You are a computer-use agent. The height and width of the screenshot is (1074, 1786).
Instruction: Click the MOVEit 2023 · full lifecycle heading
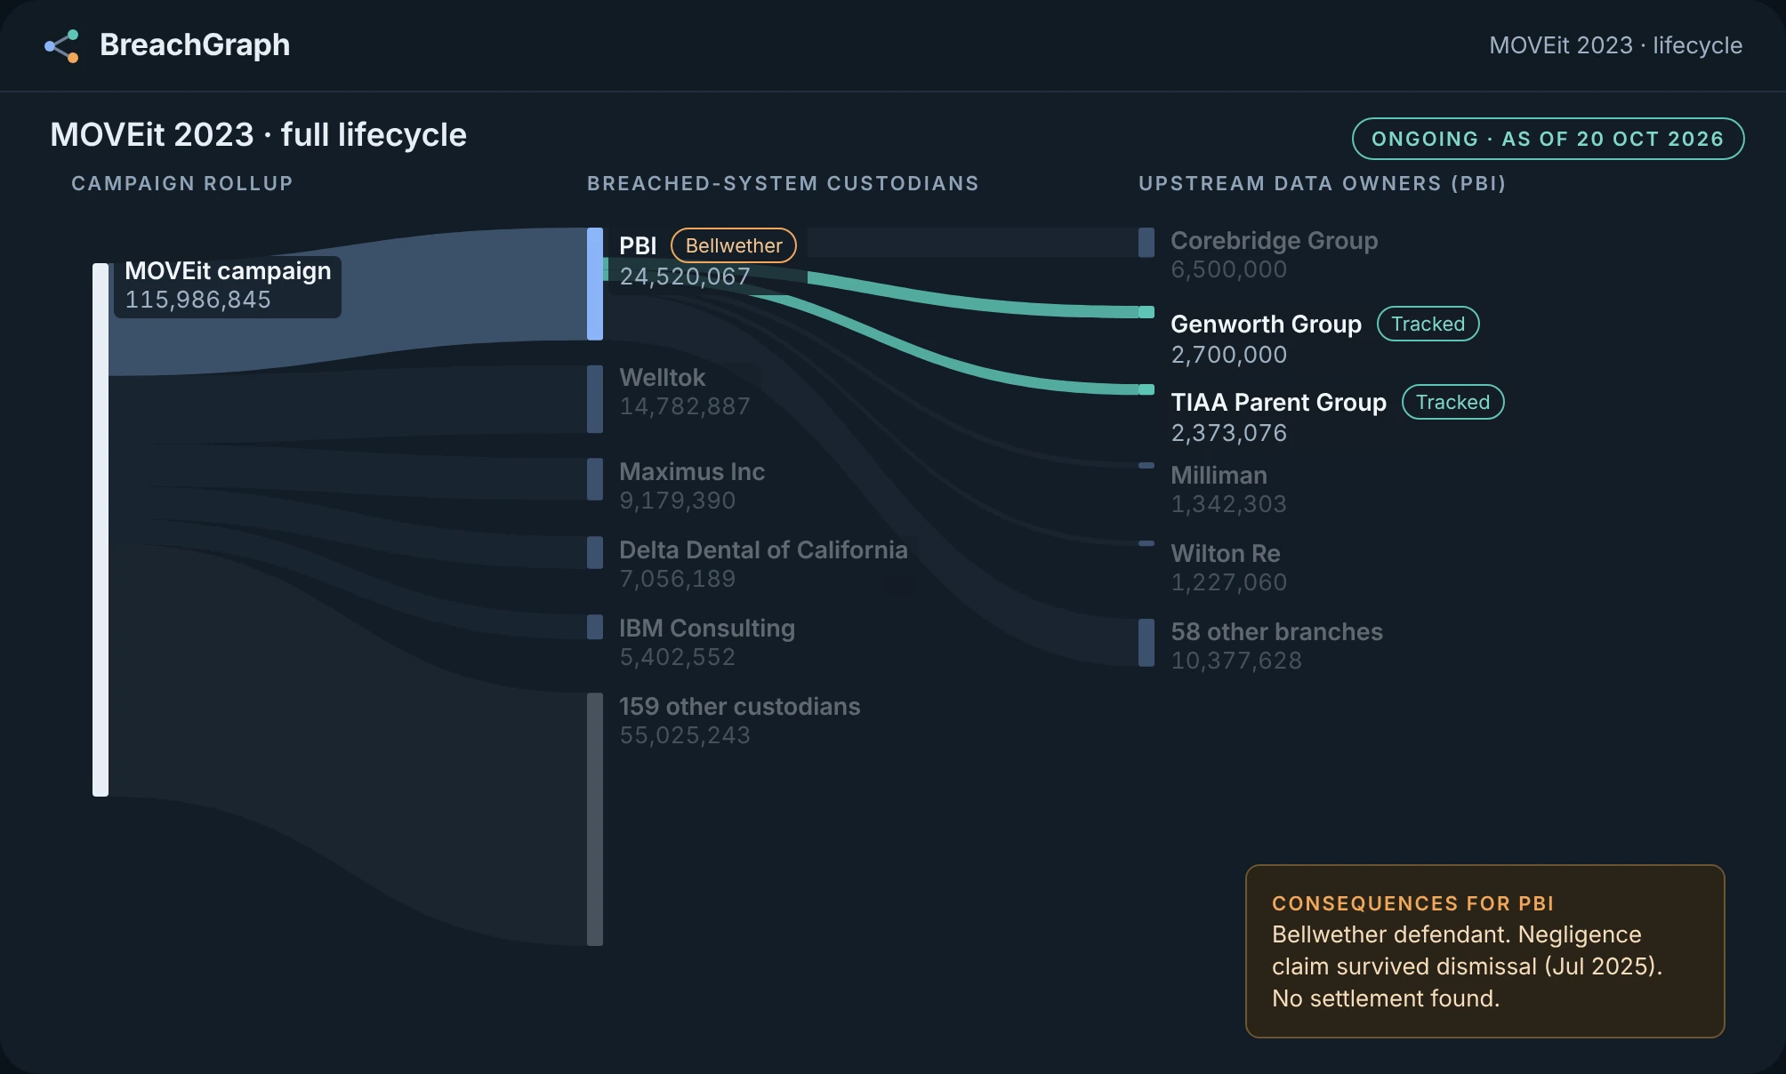pos(258,135)
